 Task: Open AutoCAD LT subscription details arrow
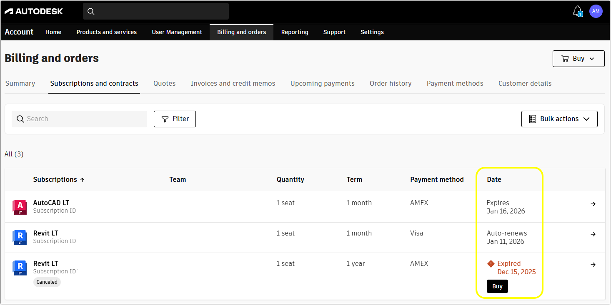(x=593, y=204)
